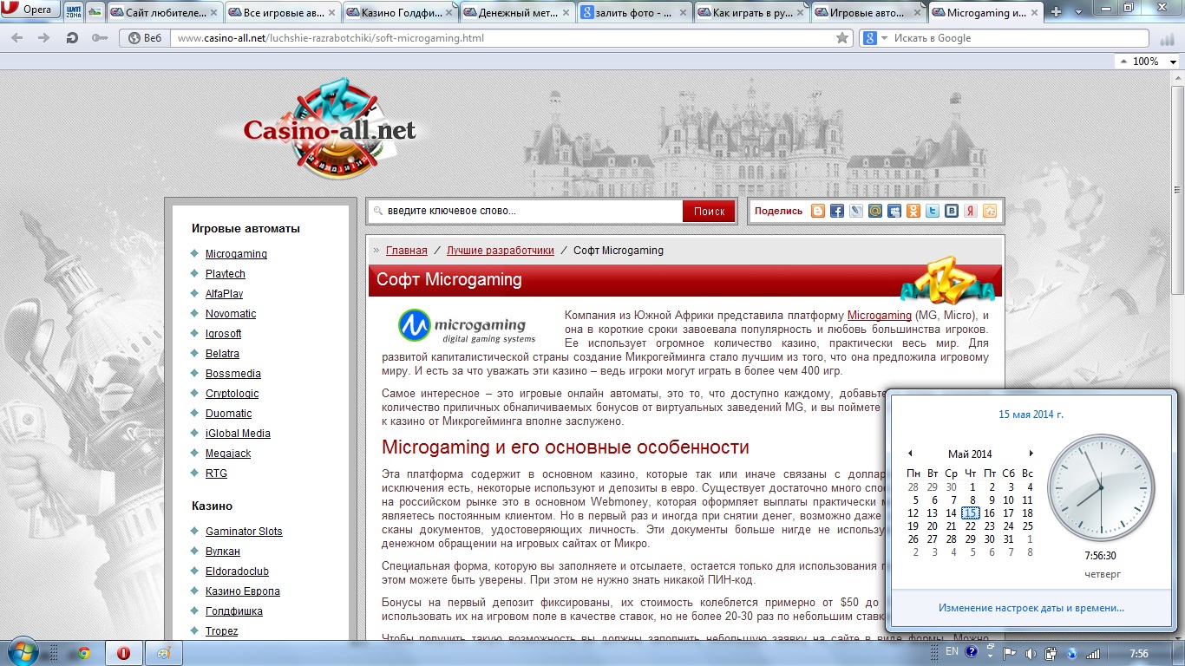
Task: Launch Chrome from the taskbar
Action: [84, 653]
